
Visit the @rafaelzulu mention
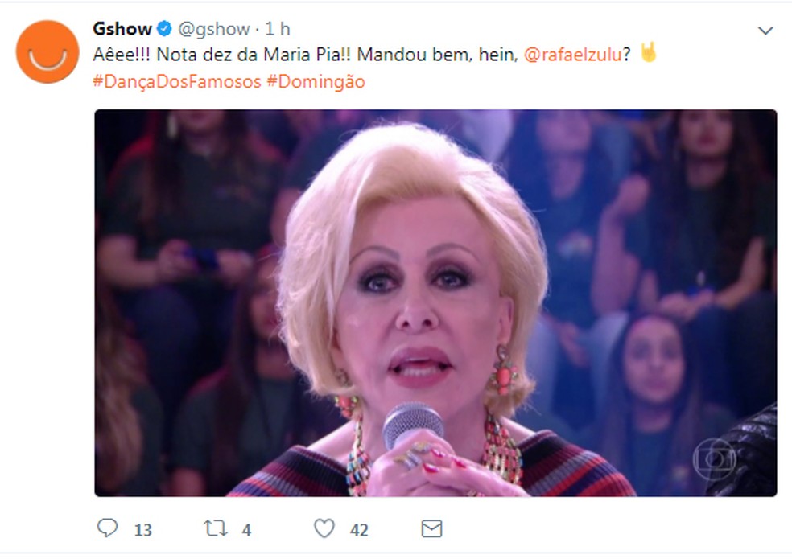(x=573, y=55)
